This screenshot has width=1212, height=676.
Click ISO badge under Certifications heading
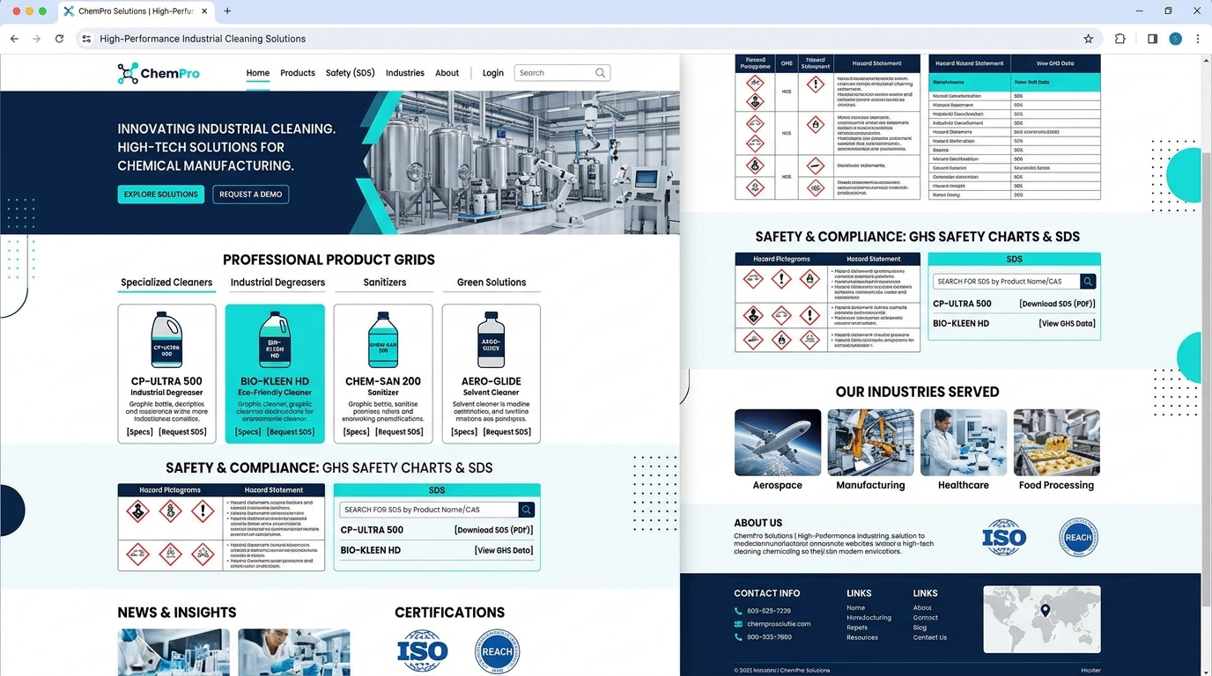[423, 651]
